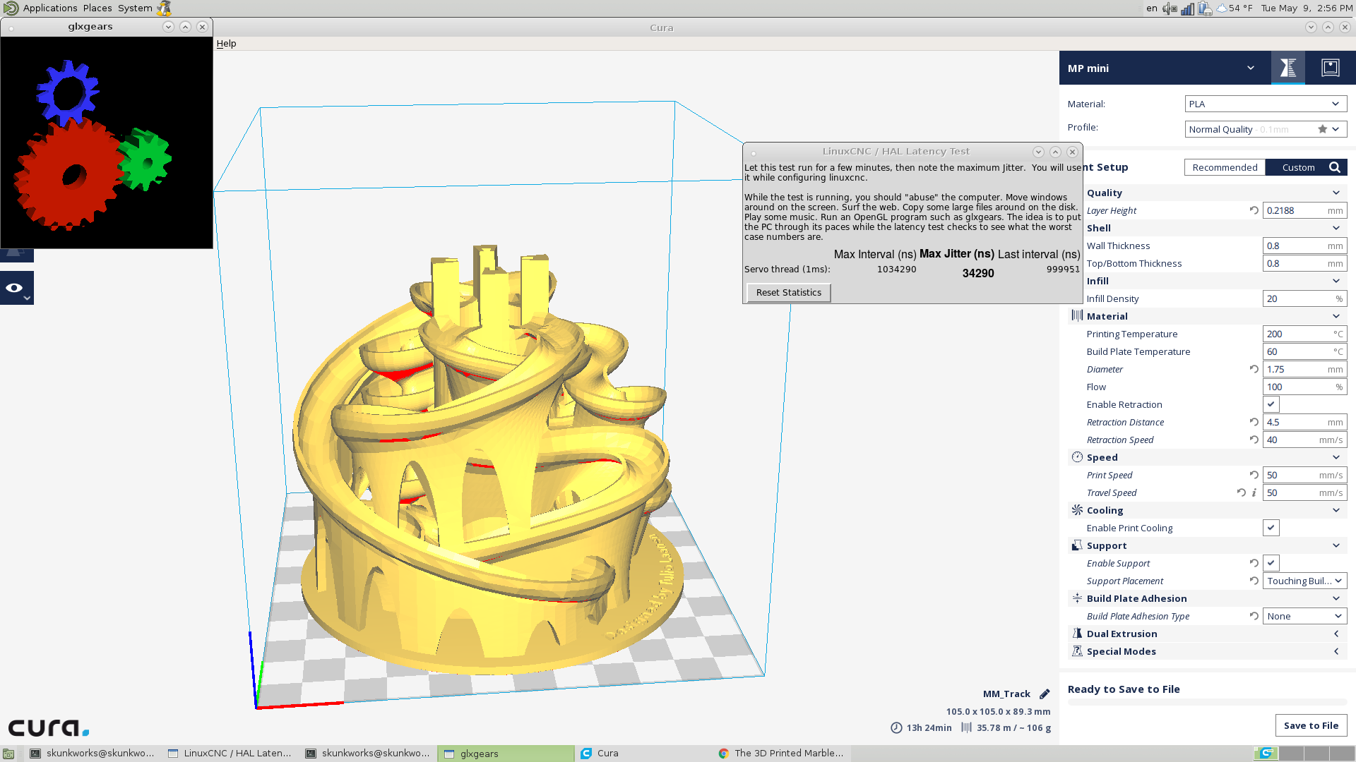The image size is (1356, 762).
Task: Open the Build Plate Adhesion Type dropdown
Action: pyautogui.click(x=1304, y=616)
